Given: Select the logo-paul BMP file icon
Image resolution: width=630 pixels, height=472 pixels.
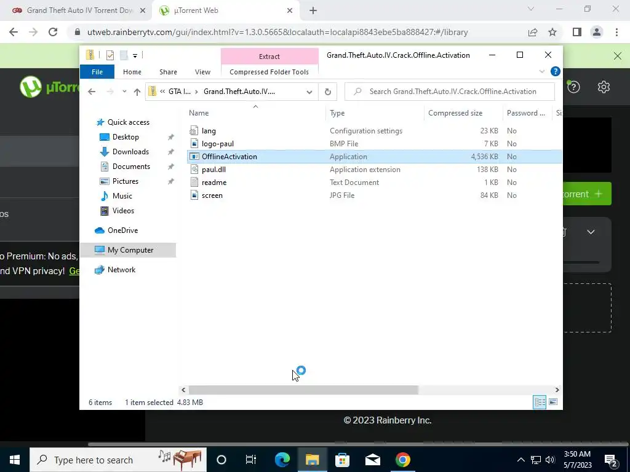Looking at the screenshot, I should click(x=194, y=143).
